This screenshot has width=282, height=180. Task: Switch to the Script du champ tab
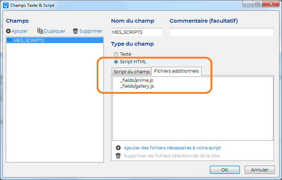[x=131, y=71]
